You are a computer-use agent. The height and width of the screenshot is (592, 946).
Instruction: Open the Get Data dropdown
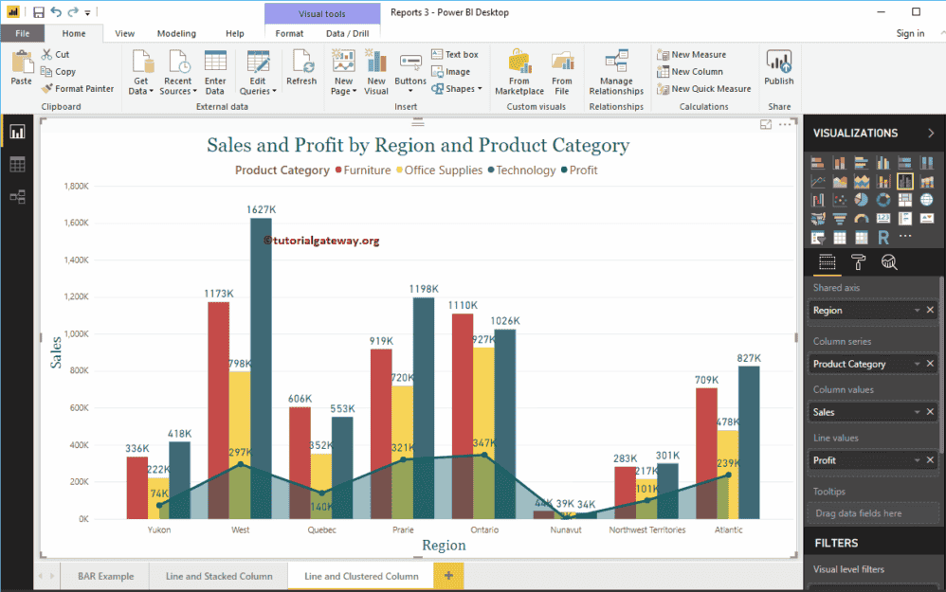140,71
